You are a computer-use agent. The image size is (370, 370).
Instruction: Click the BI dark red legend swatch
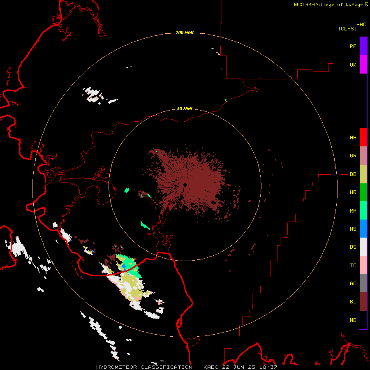coord(363,302)
